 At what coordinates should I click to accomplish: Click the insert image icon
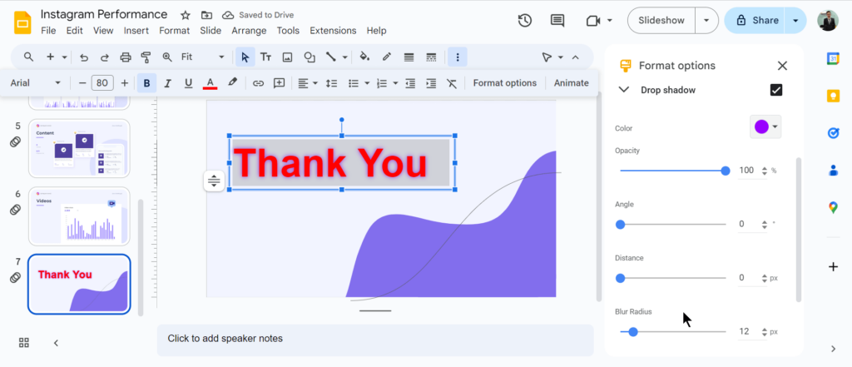click(287, 57)
